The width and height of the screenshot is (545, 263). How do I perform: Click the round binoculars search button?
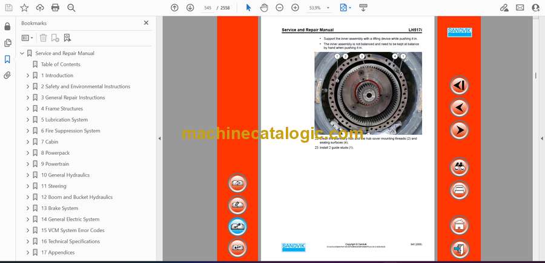[x=459, y=167]
